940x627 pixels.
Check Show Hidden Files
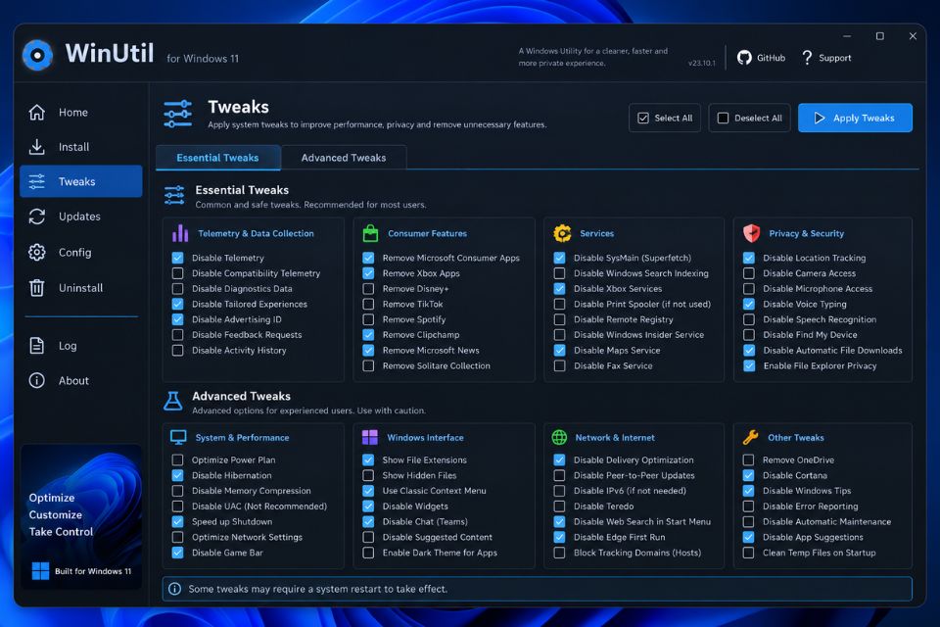click(x=368, y=475)
